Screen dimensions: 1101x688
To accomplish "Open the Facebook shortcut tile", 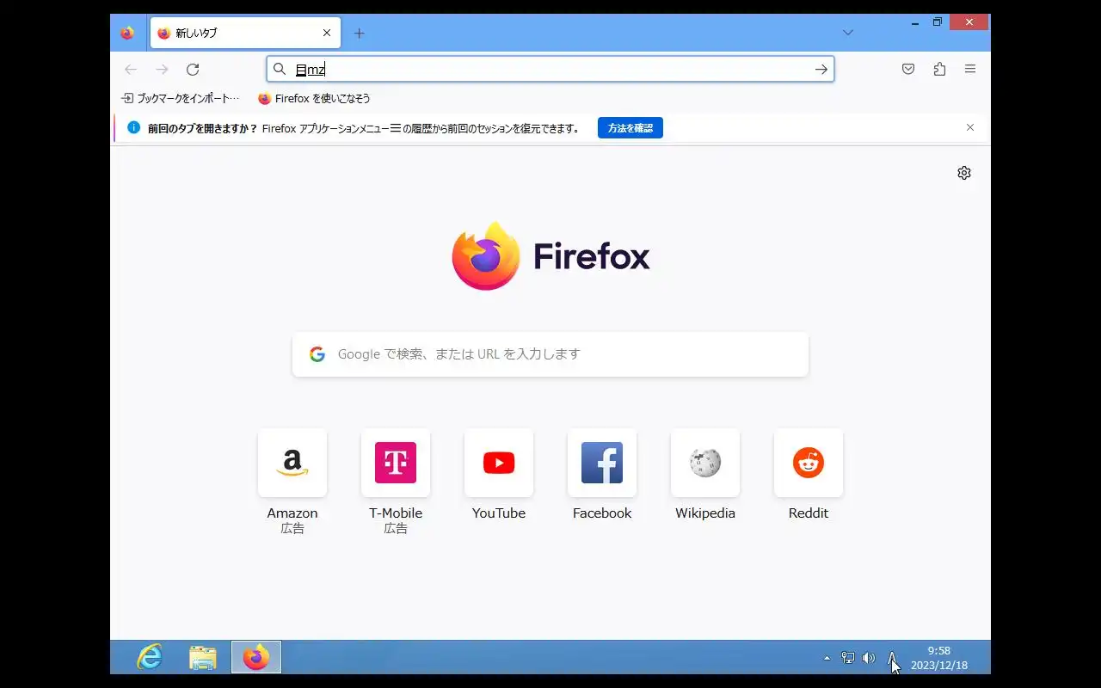I will click(x=602, y=463).
